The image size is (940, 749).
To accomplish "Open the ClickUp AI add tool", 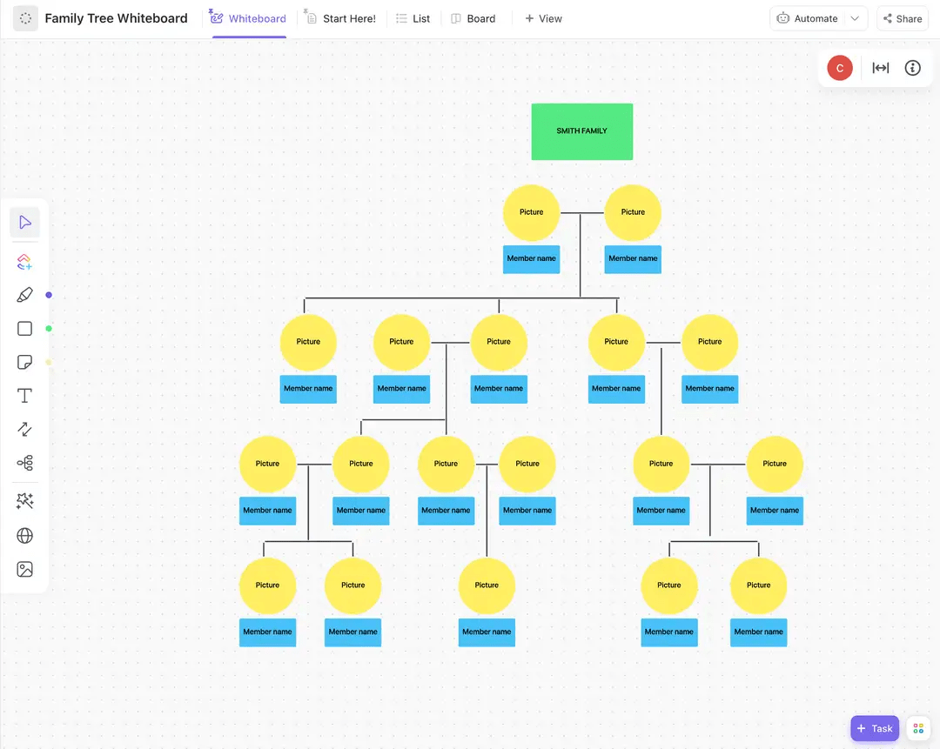I will click(x=24, y=262).
